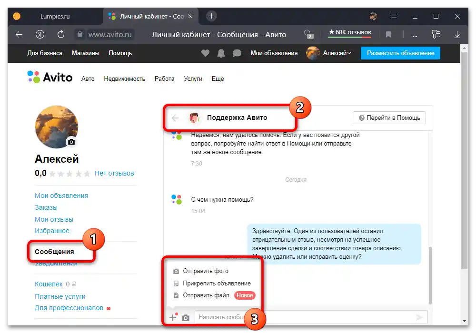
Task: Click the page vertical scrollbar
Action: point(464,160)
